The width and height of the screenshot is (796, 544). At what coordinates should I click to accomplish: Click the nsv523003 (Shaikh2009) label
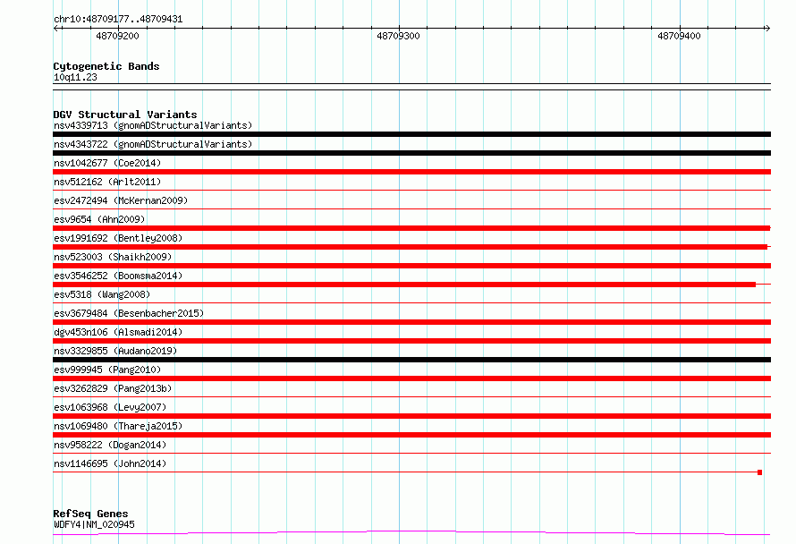tap(113, 257)
